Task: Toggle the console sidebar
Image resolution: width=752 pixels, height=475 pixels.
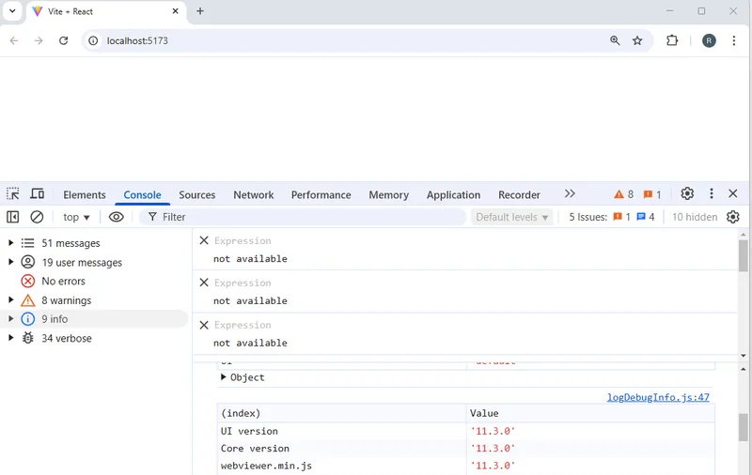Action: [x=13, y=217]
